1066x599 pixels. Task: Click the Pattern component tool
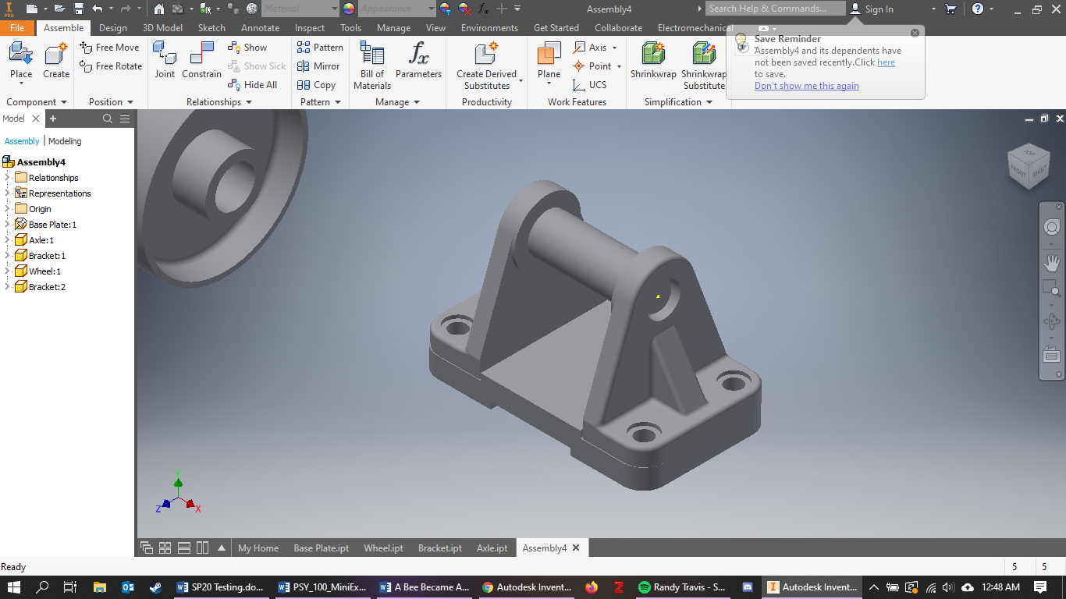point(320,48)
